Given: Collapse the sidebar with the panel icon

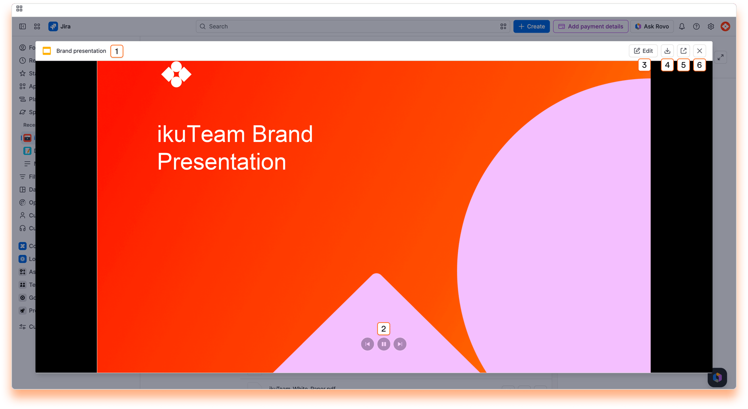Looking at the screenshot, I should coord(23,26).
